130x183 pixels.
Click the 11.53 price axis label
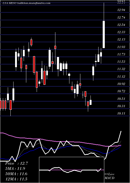[x=121, y=62]
